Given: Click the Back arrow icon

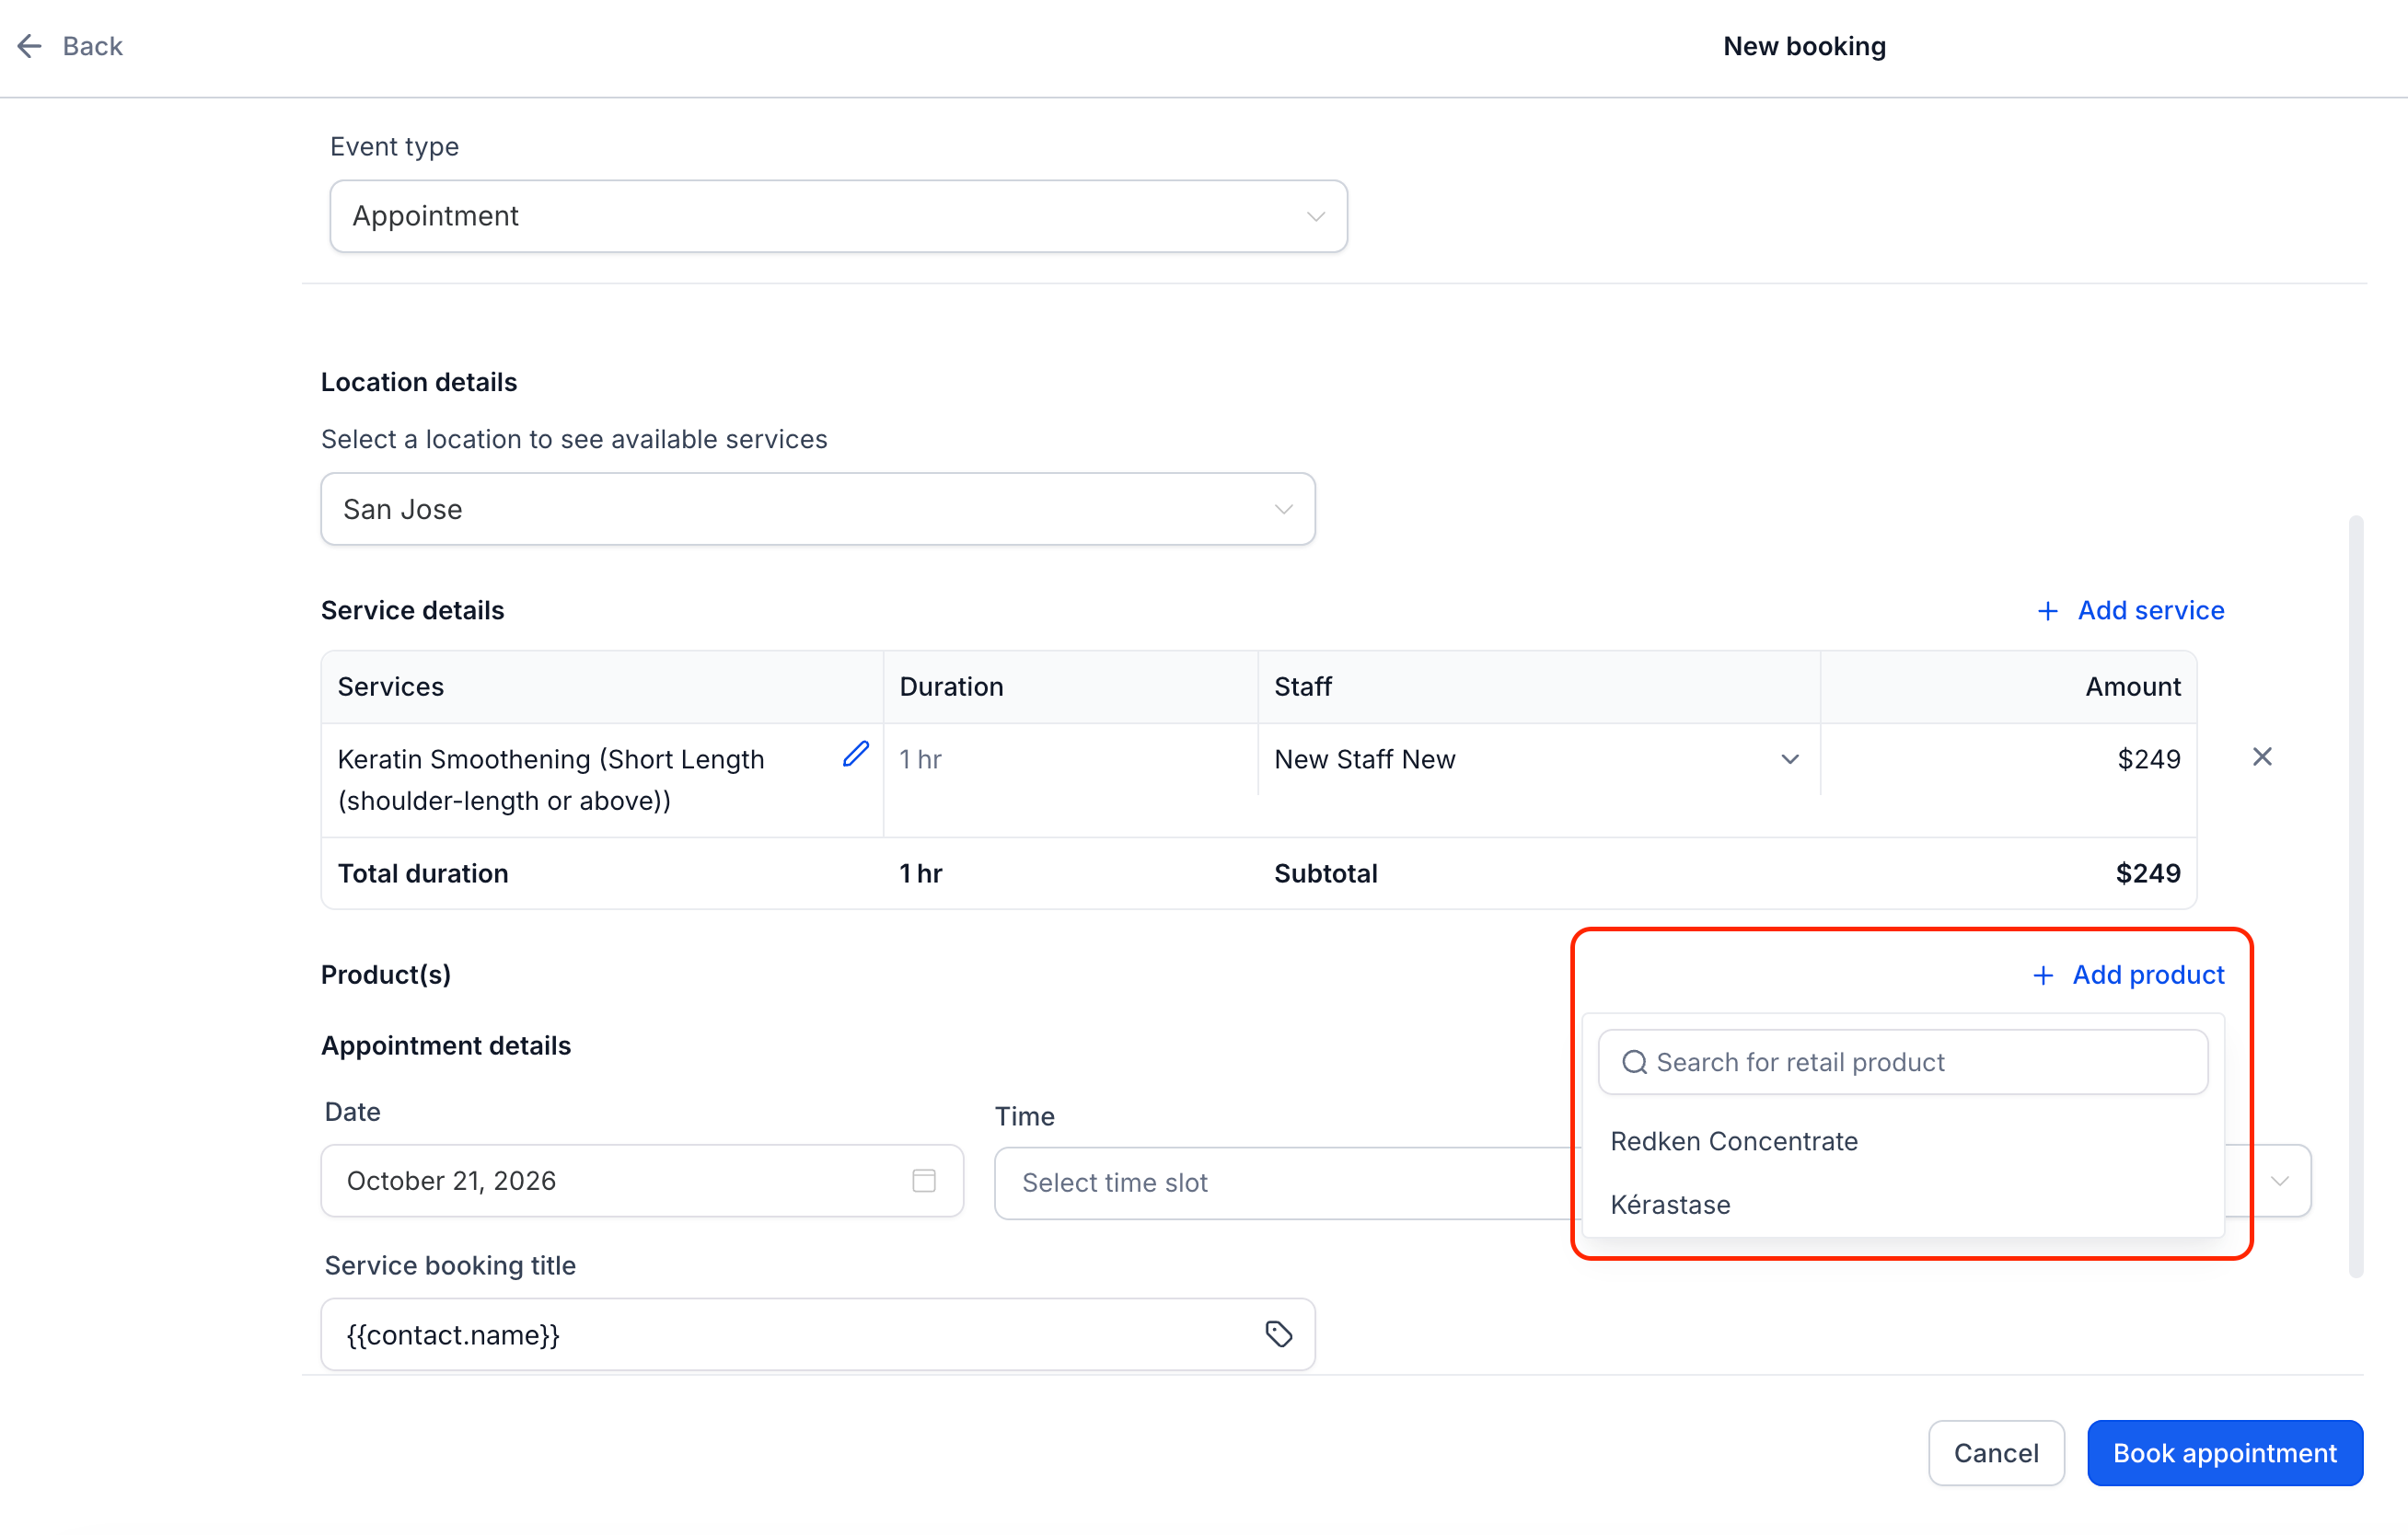Looking at the screenshot, I should point(30,46).
